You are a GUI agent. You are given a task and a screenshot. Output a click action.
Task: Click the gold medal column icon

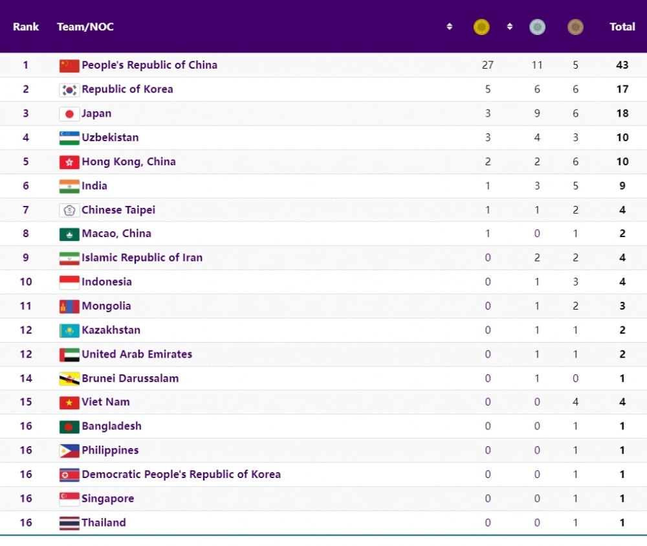coord(481,27)
